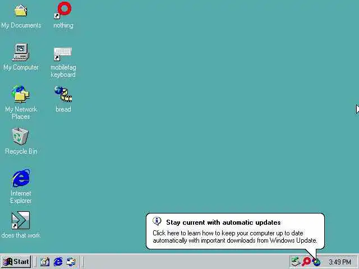Select the Recycle Bin icon
Screen dimensions: 359x269
pyautogui.click(x=20, y=136)
